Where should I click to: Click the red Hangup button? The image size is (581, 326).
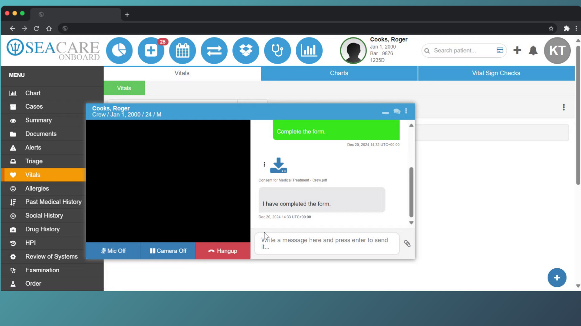click(x=223, y=251)
